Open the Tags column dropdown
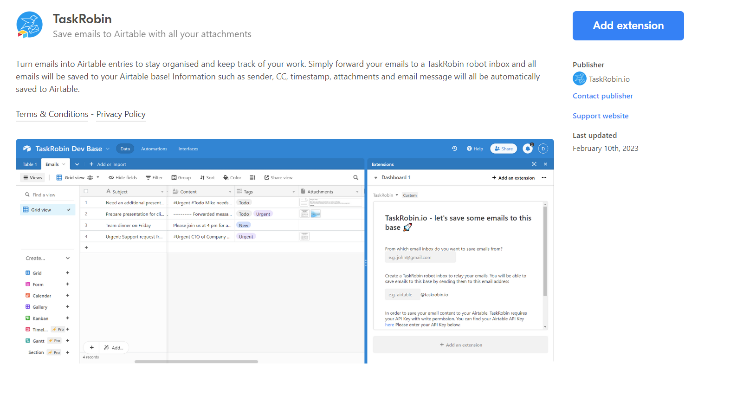Viewport: 730px width, 409px height. tap(294, 192)
